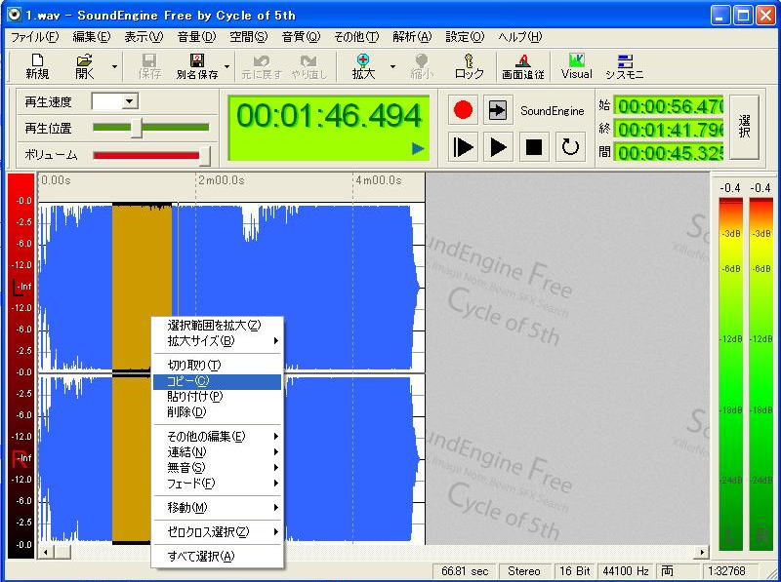Expand the 別名保存 dropdown arrow
The width and height of the screenshot is (781, 582).
tap(227, 66)
